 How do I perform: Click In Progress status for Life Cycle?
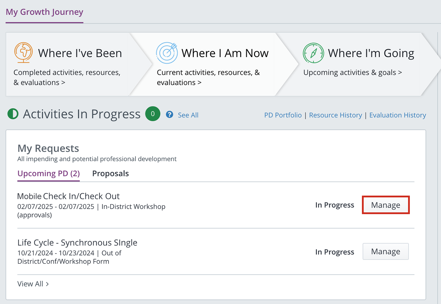pyautogui.click(x=335, y=252)
